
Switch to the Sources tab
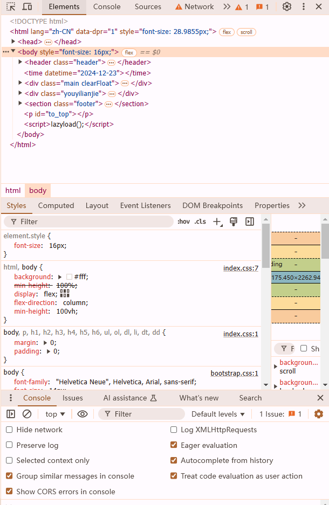click(148, 7)
